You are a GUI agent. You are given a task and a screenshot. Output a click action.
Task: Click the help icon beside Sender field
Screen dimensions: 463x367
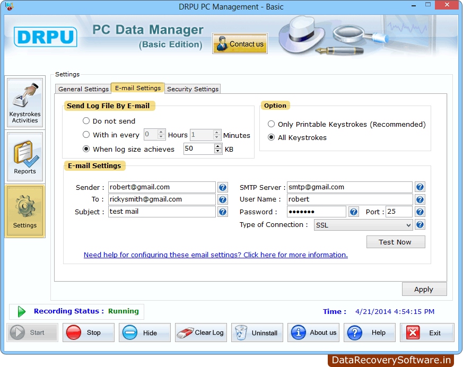(223, 187)
